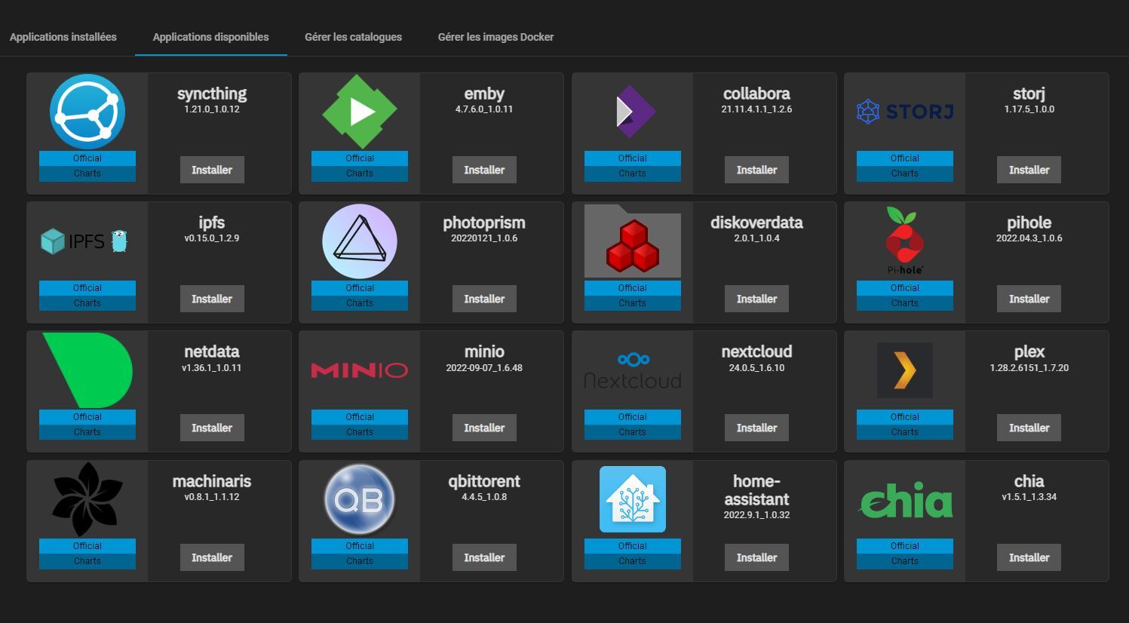Image resolution: width=1129 pixels, height=623 pixels.
Task: Click the IPFS logo
Action: (x=84, y=241)
